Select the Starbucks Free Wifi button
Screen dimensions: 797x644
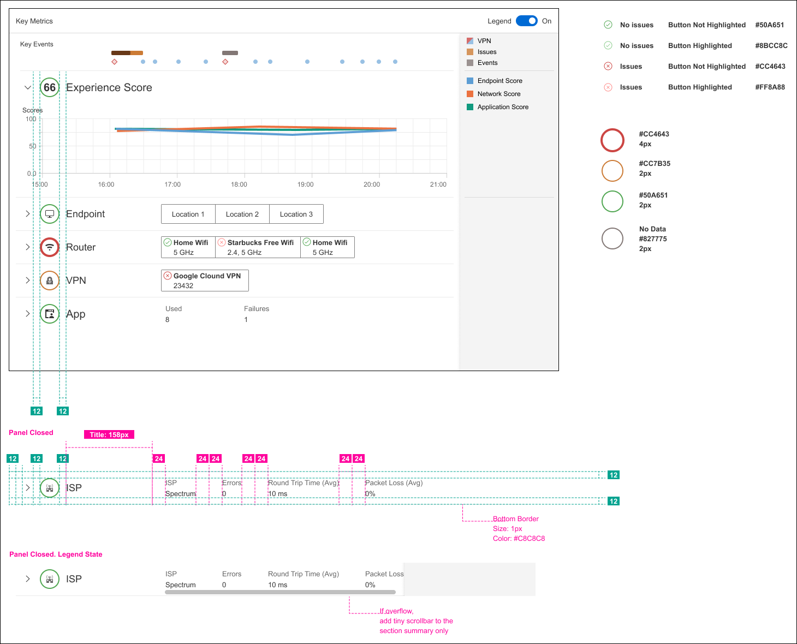pos(257,247)
